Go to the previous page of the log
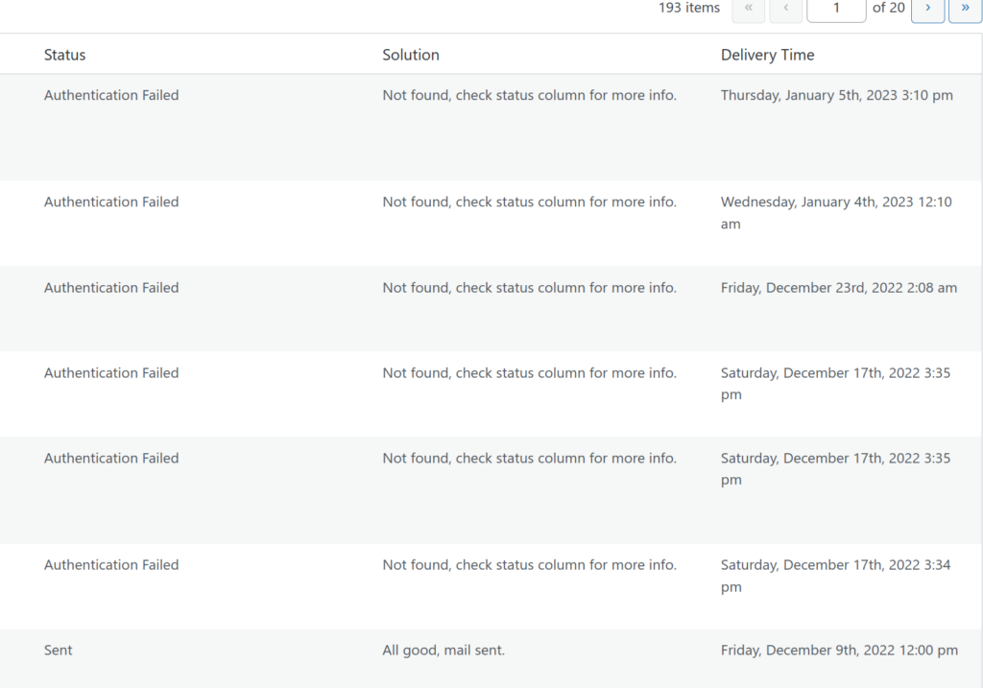The image size is (983, 688). pyautogui.click(x=786, y=9)
